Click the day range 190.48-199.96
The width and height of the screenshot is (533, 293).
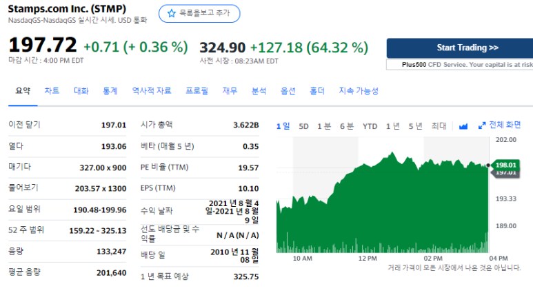(x=100, y=210)
